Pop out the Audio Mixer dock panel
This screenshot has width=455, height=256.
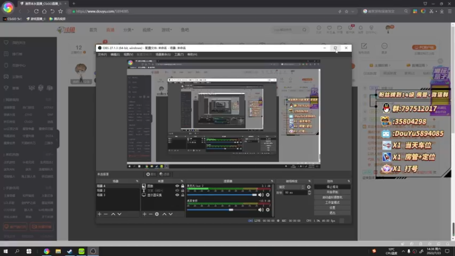pyautogui.click(x=272, y=181)
